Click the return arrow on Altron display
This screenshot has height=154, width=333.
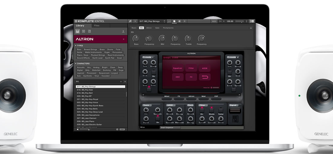pyautogui.click(x=205, y=77)
